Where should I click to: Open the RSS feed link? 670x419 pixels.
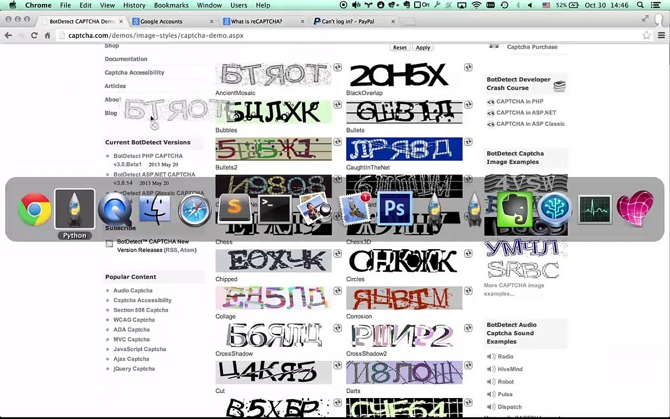click(171, 250)
